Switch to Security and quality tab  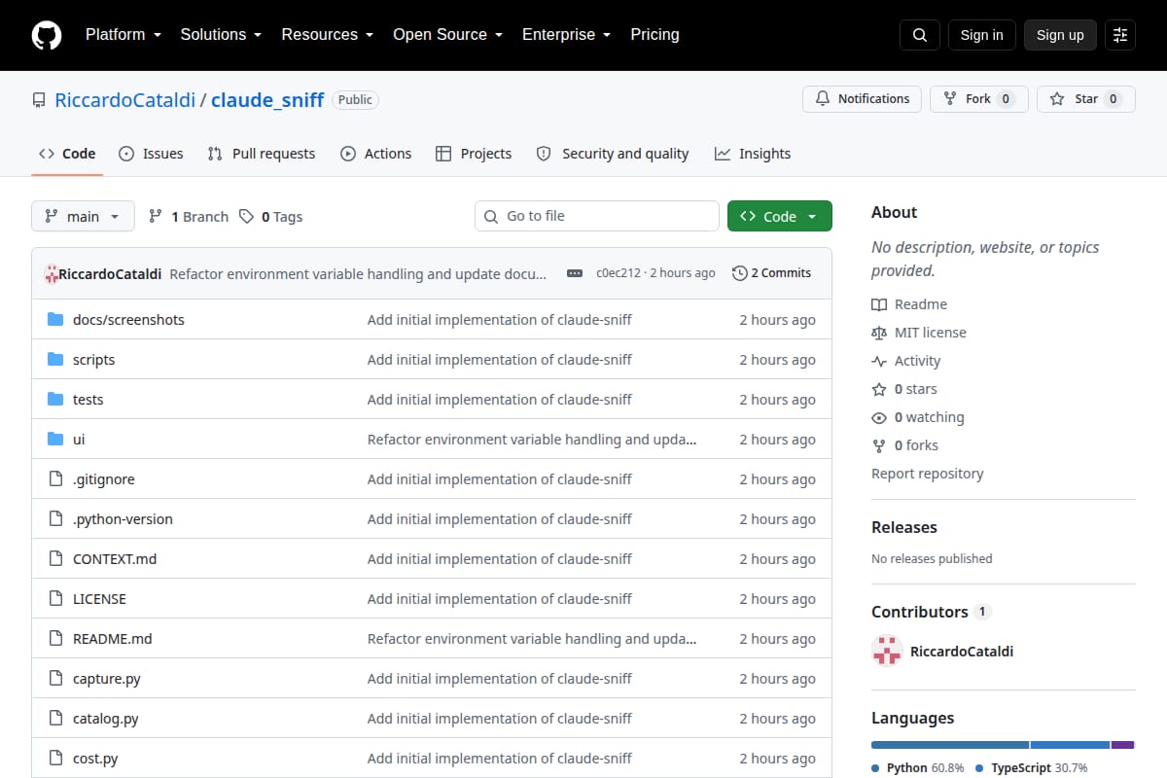pos(613,154)
